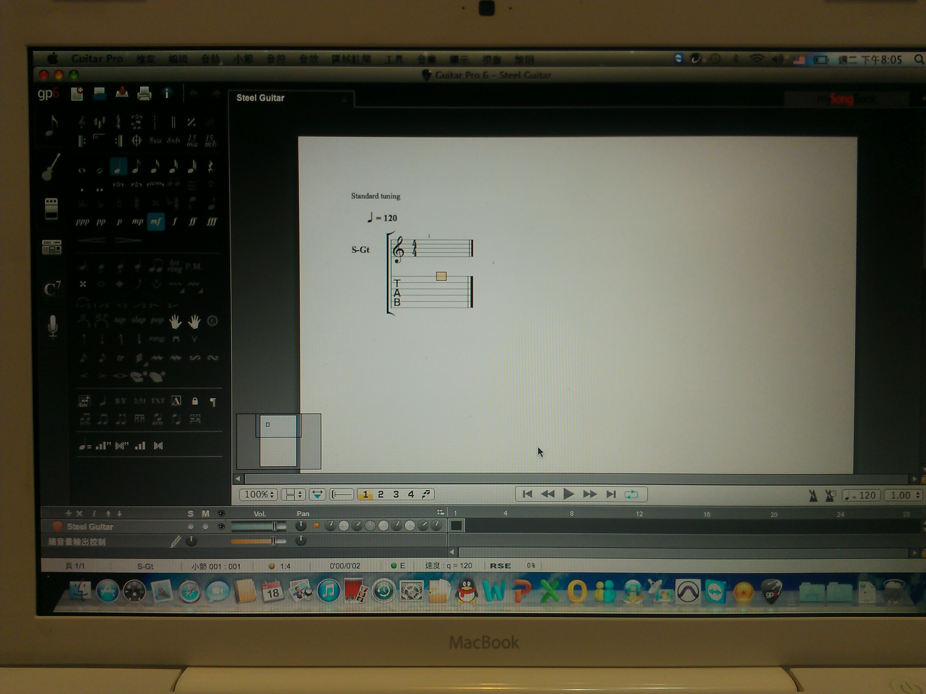
Task: Apply the 15ma marking
Action: [x=192, y=141]
